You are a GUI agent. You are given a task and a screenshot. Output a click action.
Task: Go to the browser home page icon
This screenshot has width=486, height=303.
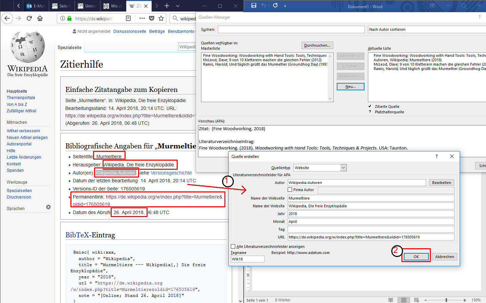pos(40,18)
